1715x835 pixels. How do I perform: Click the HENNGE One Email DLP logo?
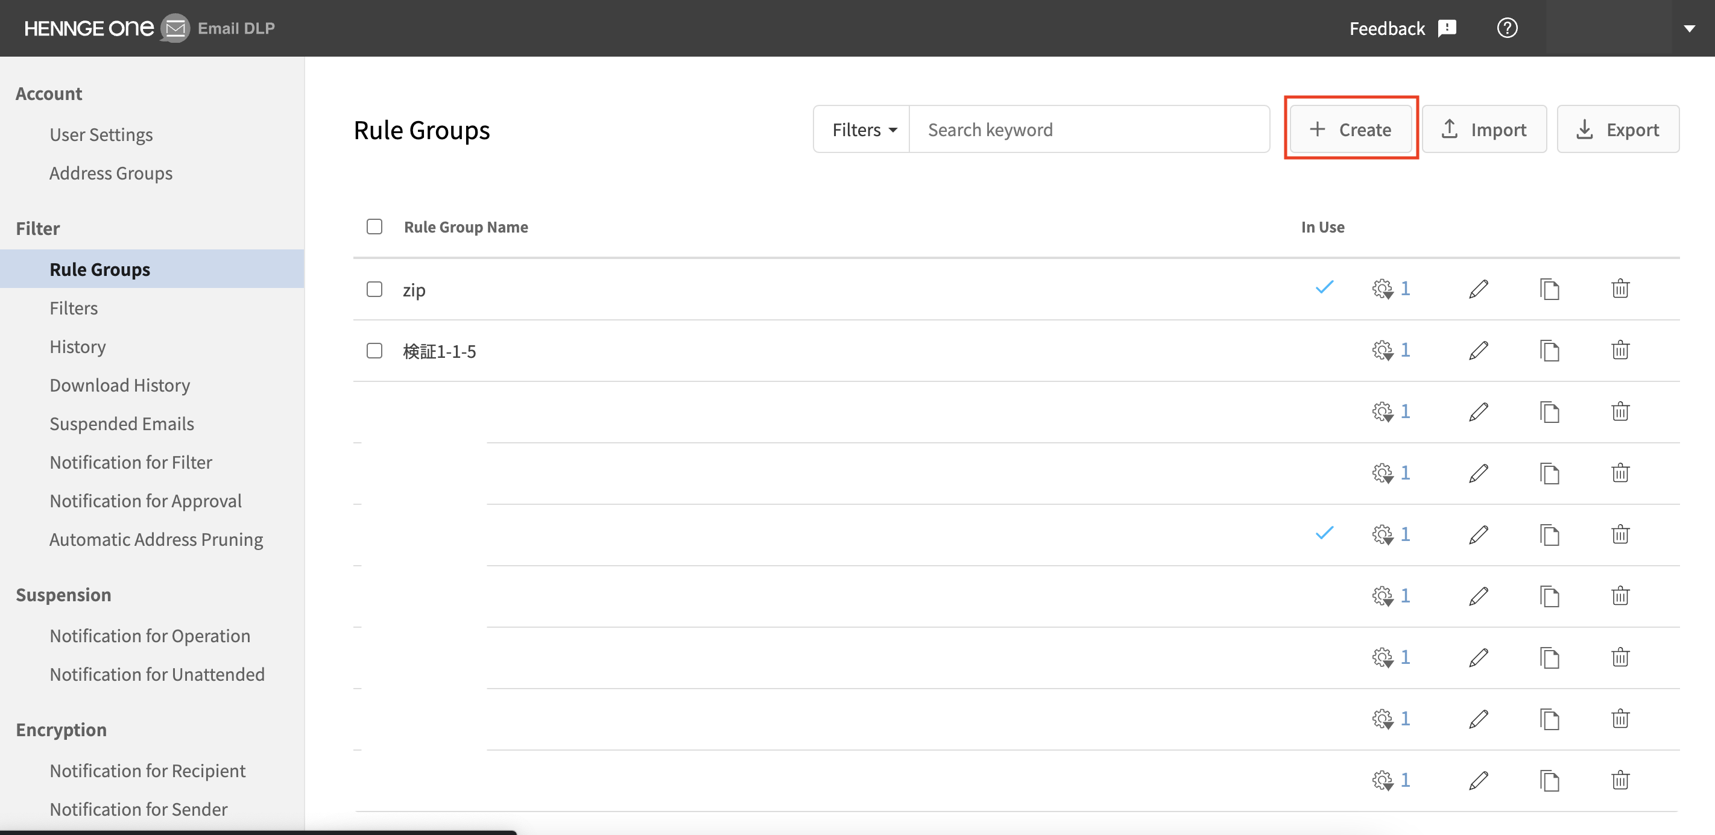click(x=149, y=28)
